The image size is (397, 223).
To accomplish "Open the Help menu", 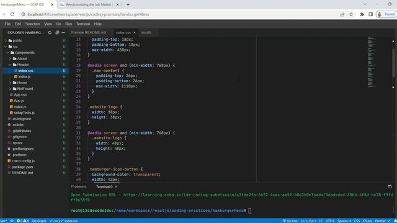I will coord(98,24).
